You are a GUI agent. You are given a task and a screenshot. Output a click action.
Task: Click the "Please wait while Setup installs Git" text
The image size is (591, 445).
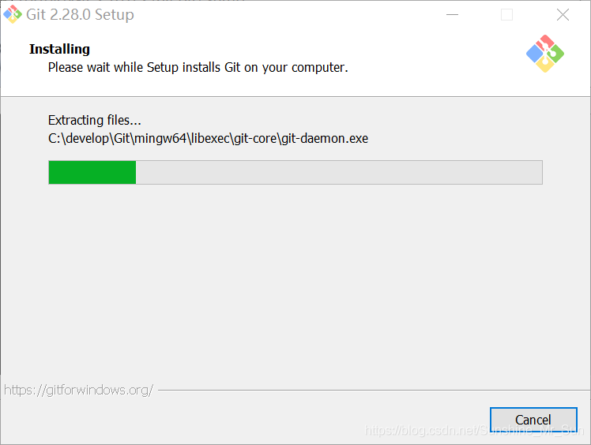[x=198, y=68]
